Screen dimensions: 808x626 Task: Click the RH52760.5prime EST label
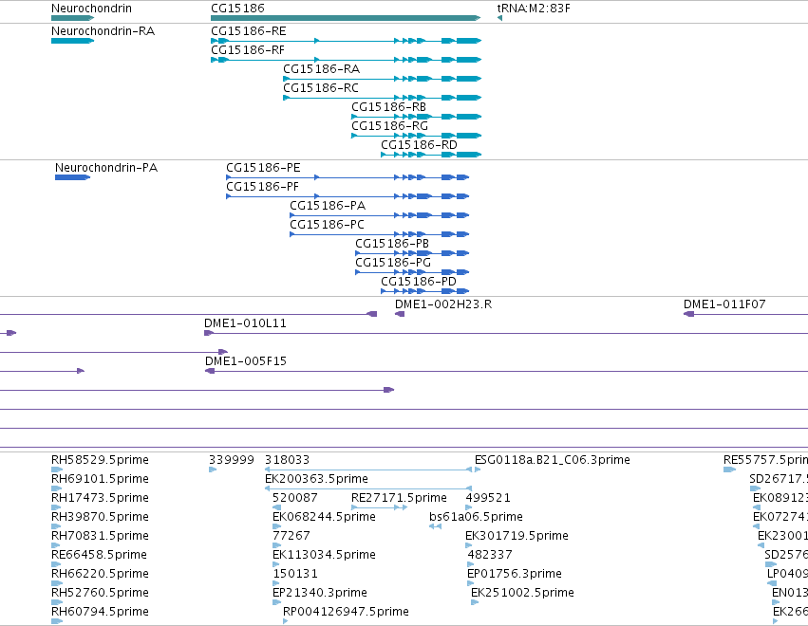(x=100, y=593)
